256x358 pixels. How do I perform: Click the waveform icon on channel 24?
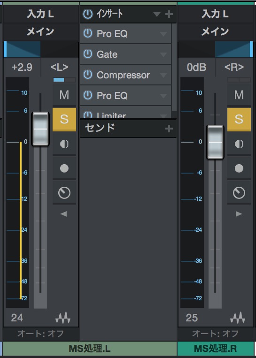[63, 317]
